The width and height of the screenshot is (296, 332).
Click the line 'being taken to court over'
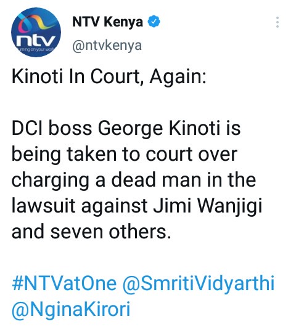point(125,154)
